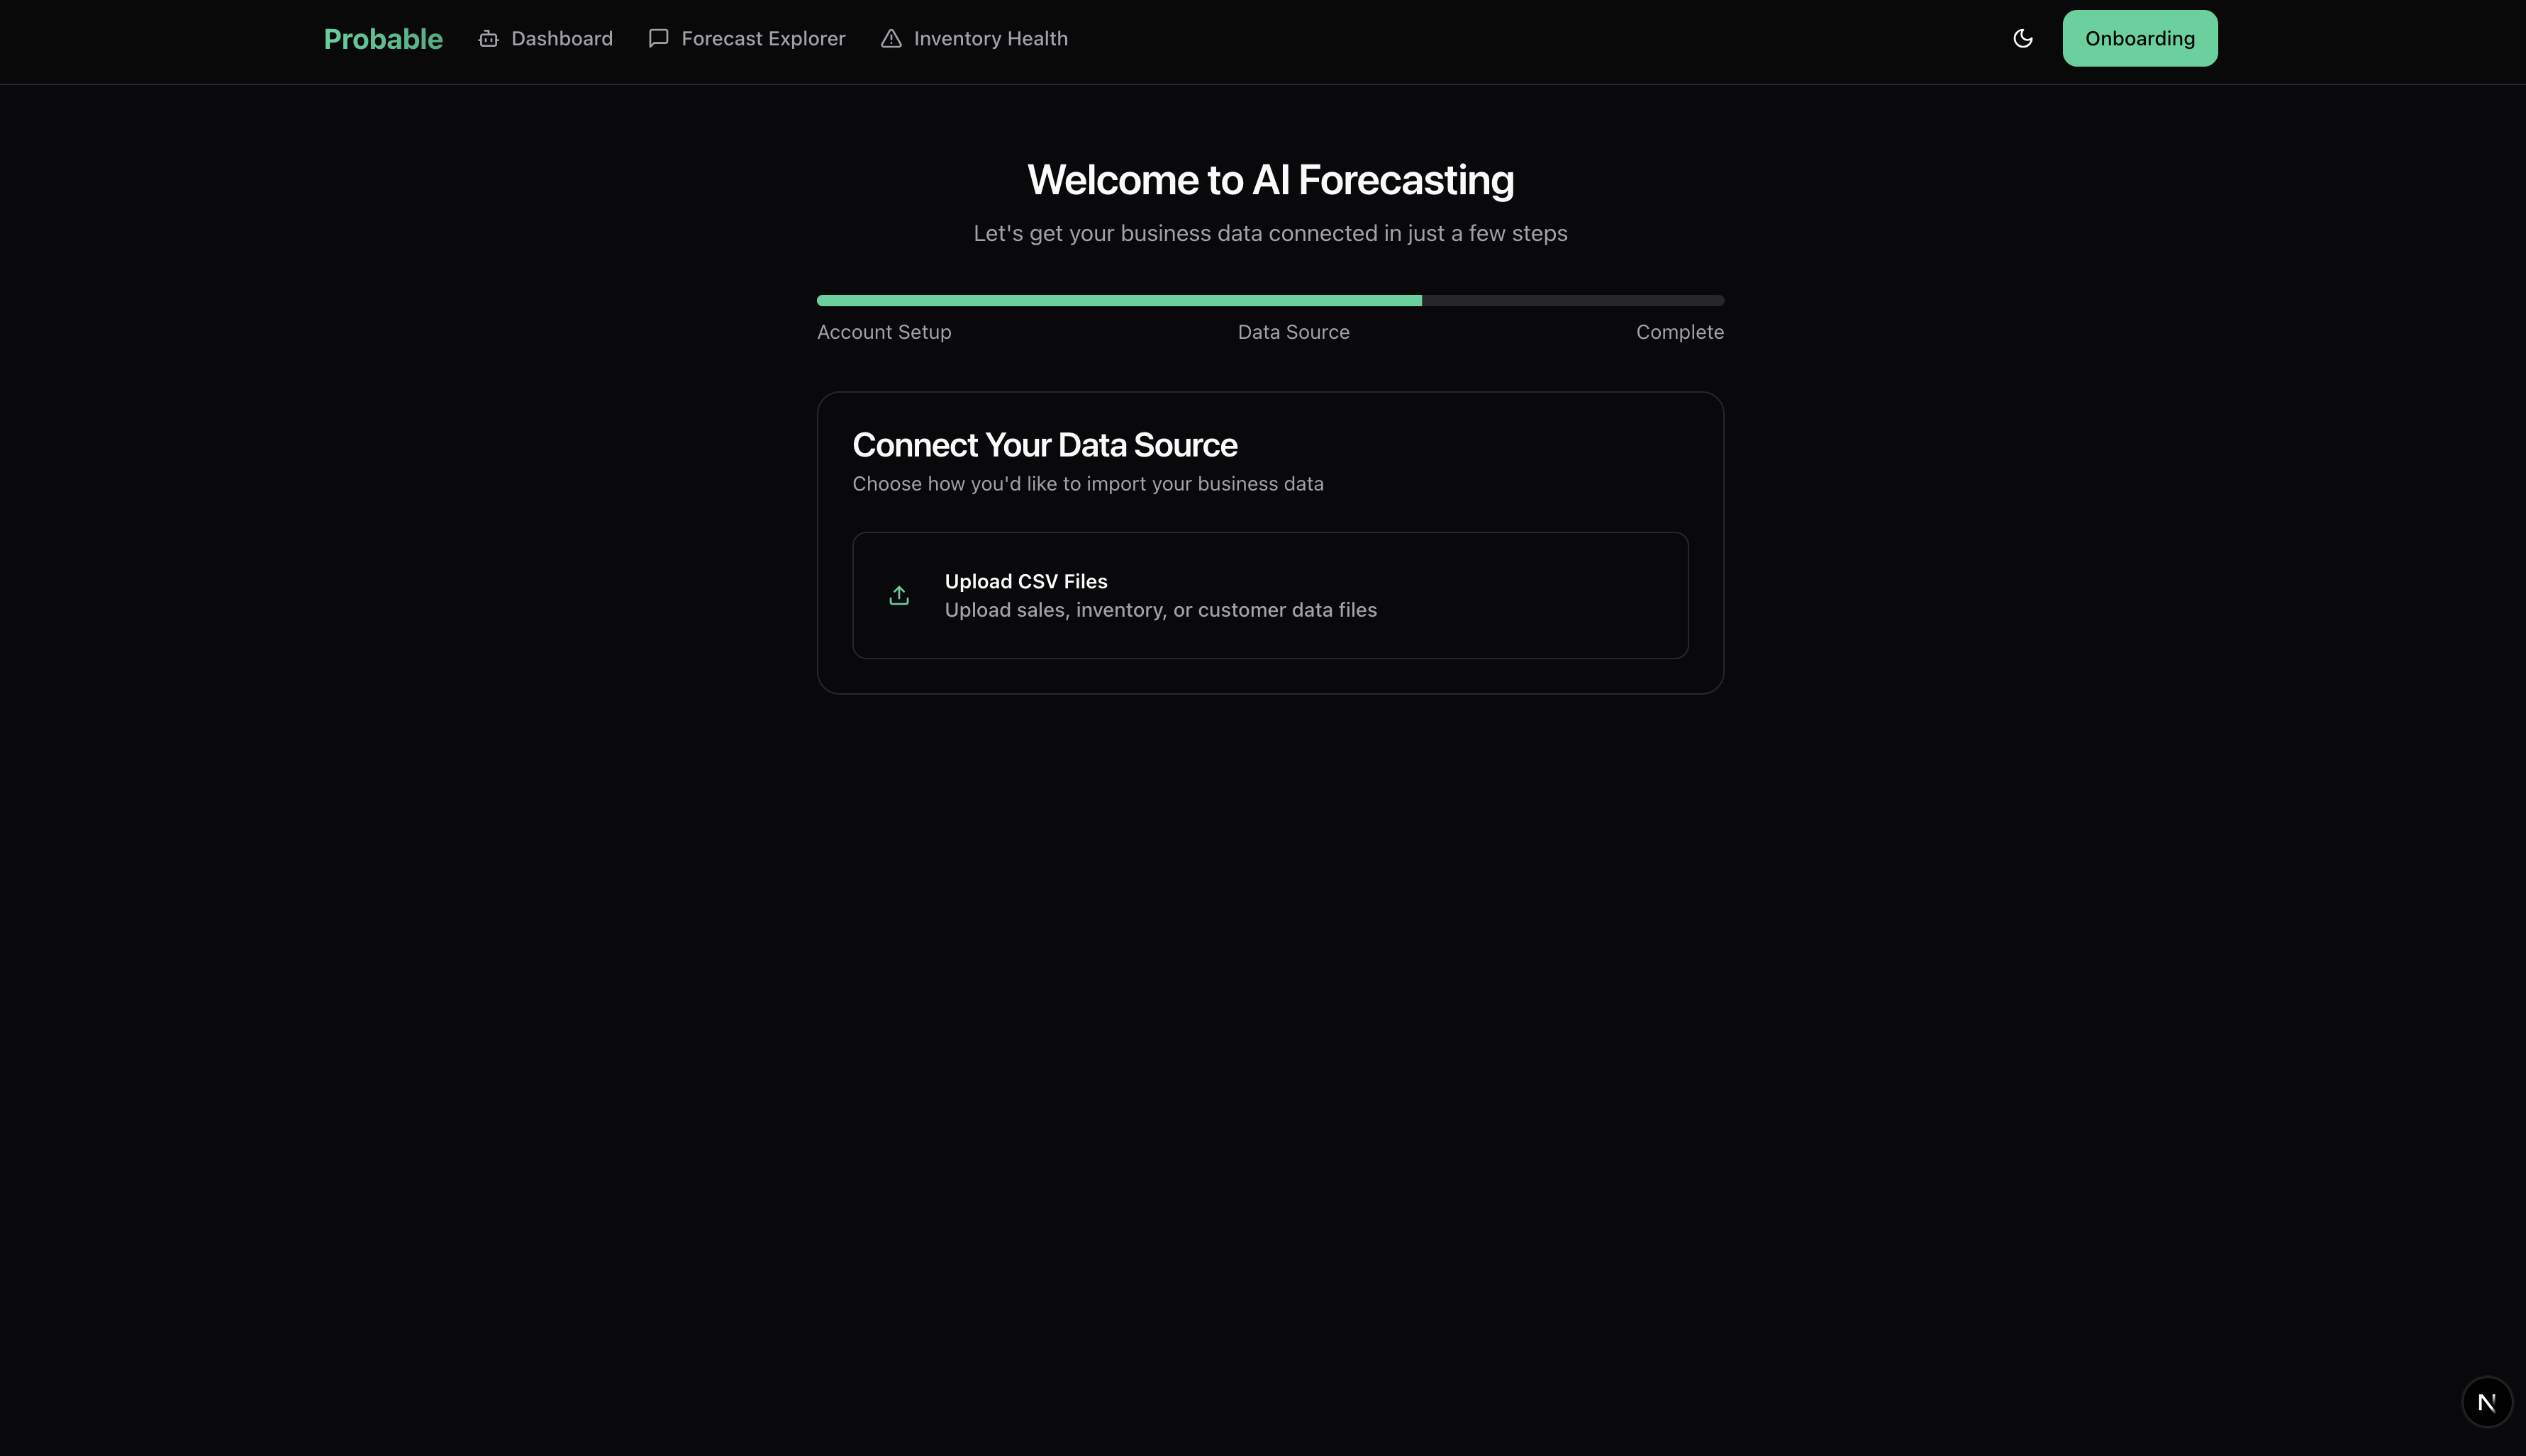Click the Dashboard robot icon
Viewport: 2526px width, 1456px height.
488,39
